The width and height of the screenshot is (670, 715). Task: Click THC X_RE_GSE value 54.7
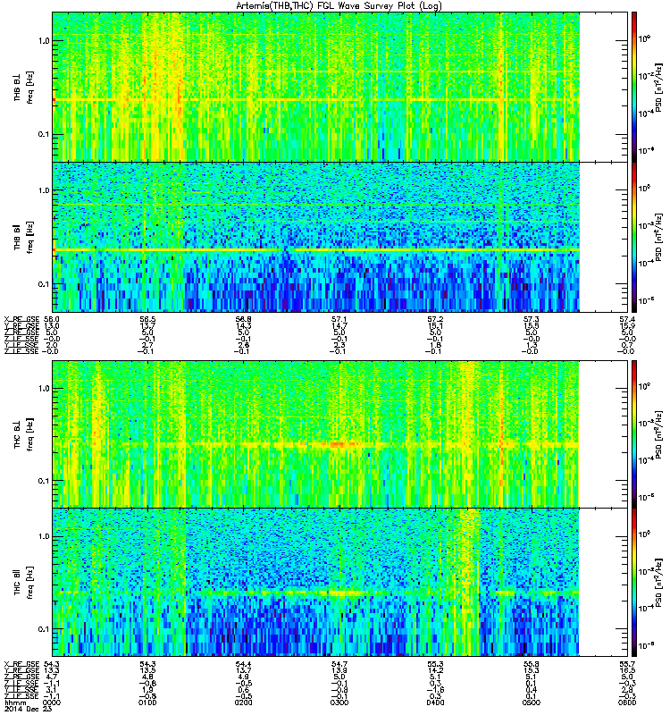click(339, 664)
